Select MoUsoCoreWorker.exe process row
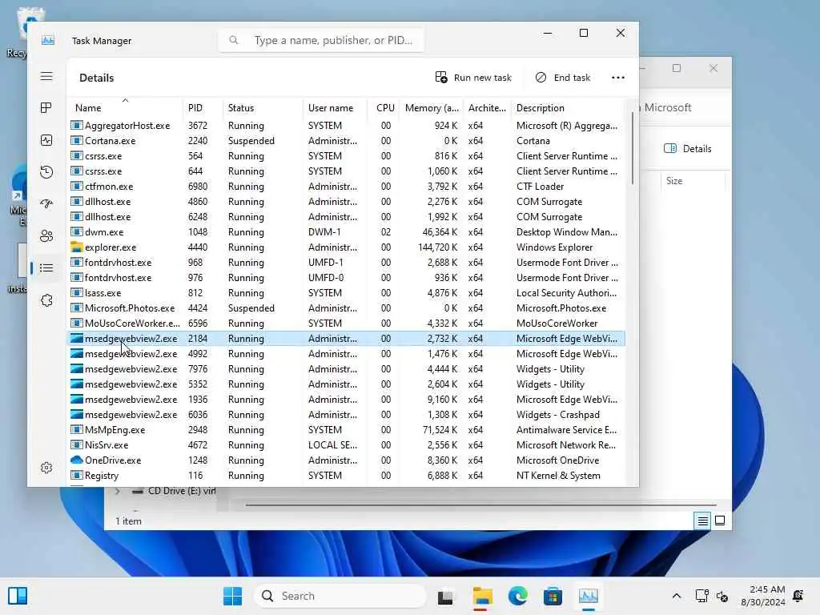 point(347,324)
